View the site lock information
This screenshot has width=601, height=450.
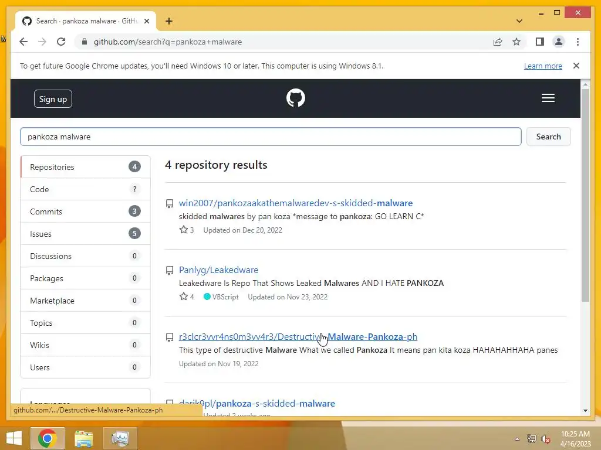click(x=85, y=42)
